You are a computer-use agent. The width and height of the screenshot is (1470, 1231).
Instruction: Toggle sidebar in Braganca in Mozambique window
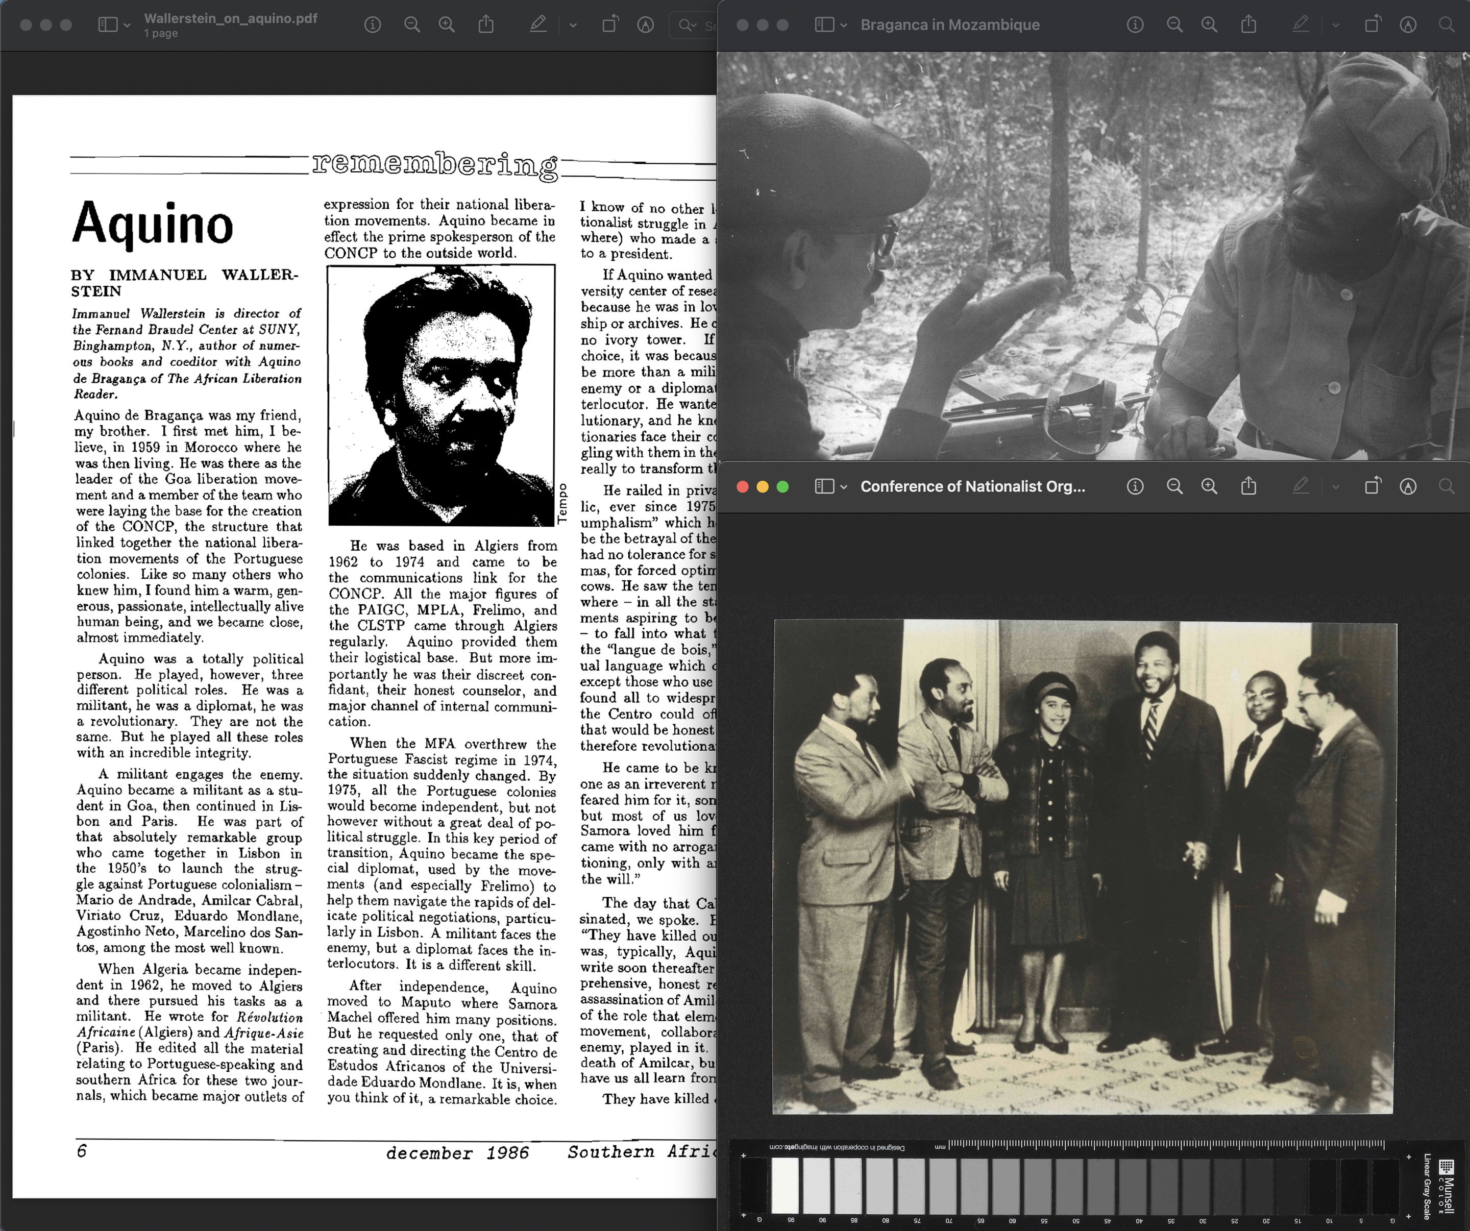pos(825,25)
